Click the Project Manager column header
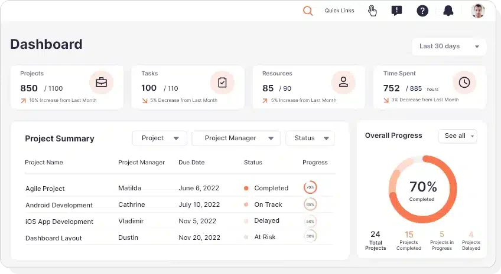This screenshot has width=501, height=274. pos(142,163)
